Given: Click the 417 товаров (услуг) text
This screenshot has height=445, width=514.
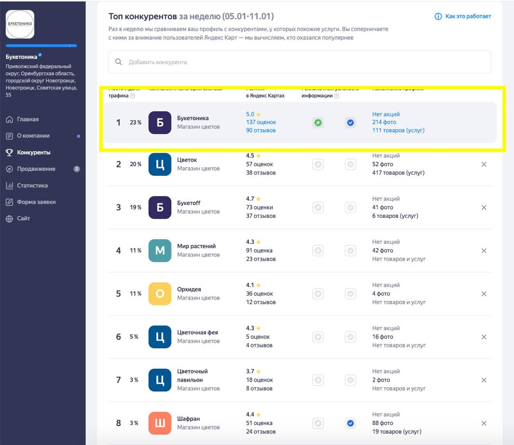Looking at the screenshot, I should tap(398, 173).
